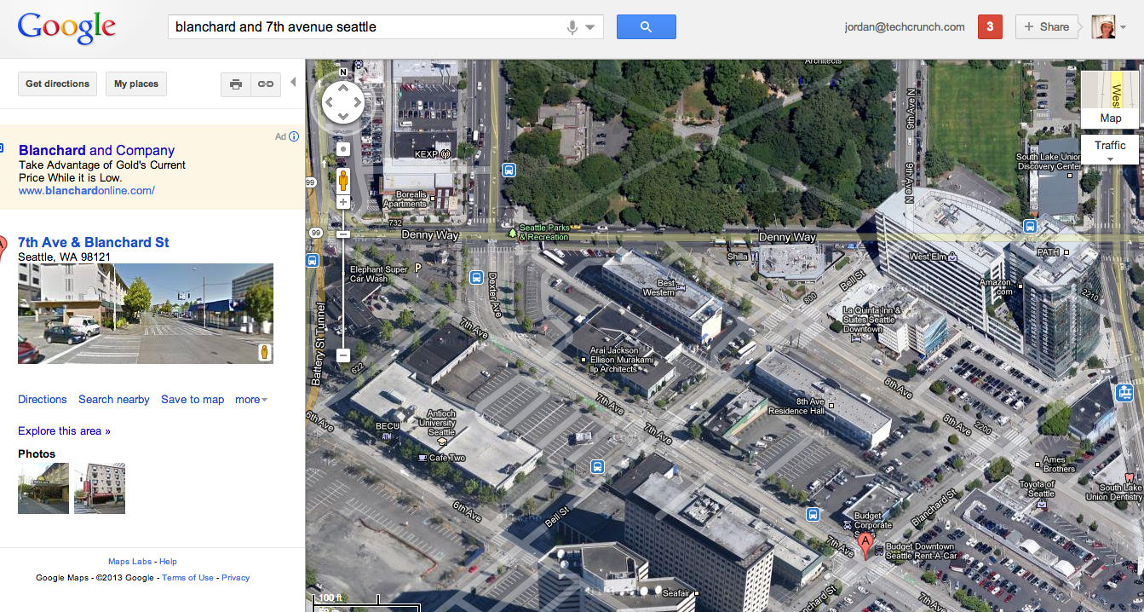Click the red marker A on the map
The image size is (1144, 612).
tap(865, 546)
